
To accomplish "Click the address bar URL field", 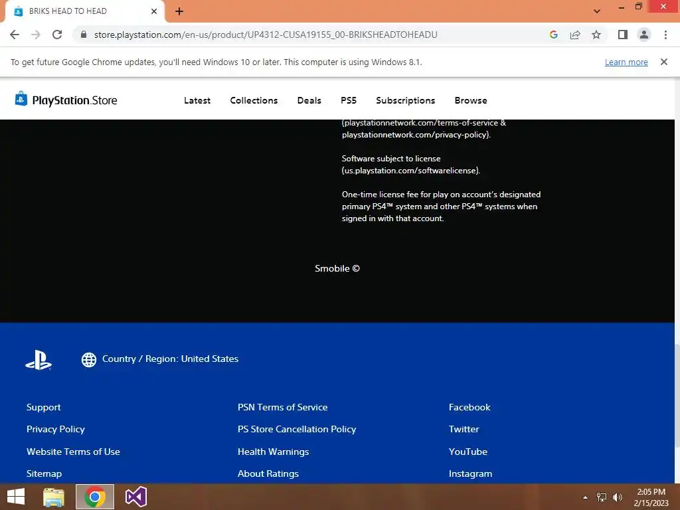I will (266, 35).
